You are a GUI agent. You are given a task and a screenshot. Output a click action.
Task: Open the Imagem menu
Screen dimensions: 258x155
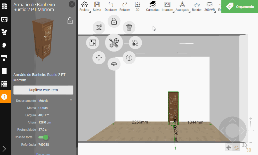(167, 7)
